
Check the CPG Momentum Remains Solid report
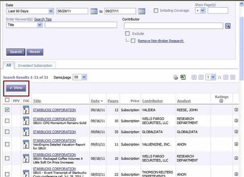(x=7, y=121)
